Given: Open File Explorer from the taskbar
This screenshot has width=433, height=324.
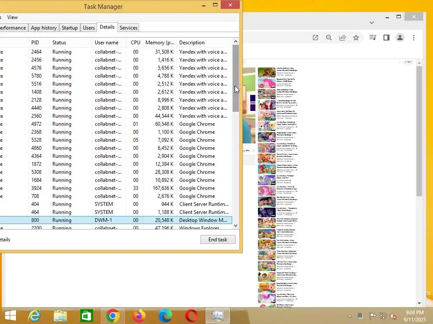Looking at the screenshot, I should coord(60,316).
